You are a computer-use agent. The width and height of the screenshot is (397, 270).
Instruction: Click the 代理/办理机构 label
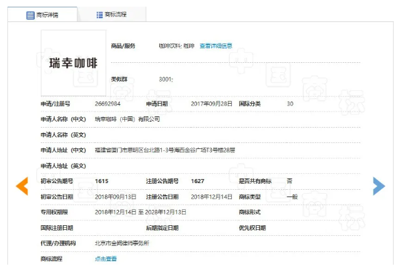click(x=58, y=243)
